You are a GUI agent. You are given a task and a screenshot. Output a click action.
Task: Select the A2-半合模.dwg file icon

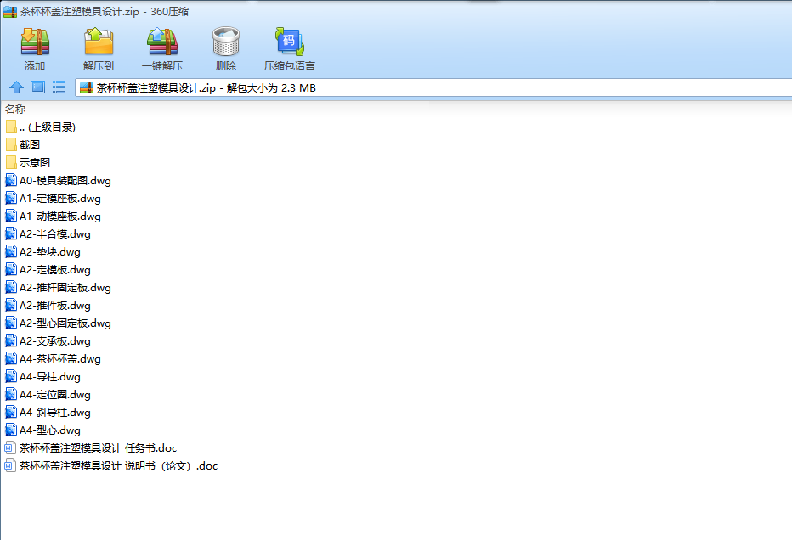coord(11,233)
